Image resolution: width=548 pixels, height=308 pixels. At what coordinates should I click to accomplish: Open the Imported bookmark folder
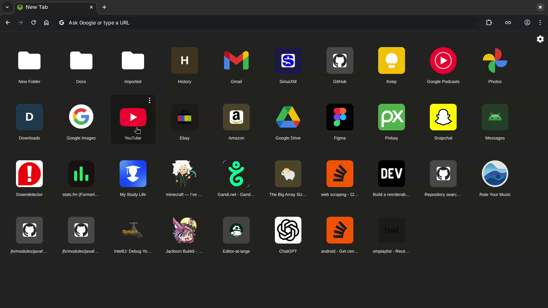(133, 60)
